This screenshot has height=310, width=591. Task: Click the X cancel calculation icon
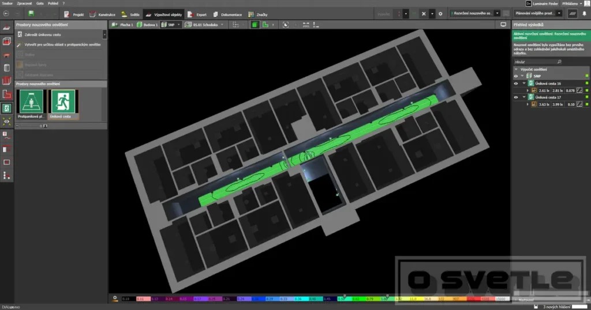pos(424,14)
